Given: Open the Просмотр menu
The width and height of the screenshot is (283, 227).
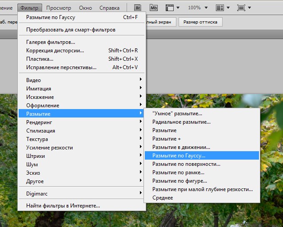Looking at the screenshot, I should tap(58, 8).
